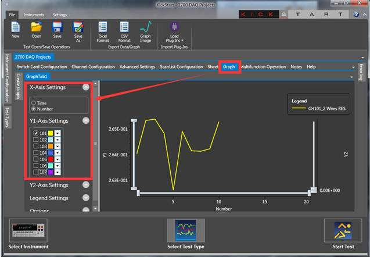The width and height of the screenshot is (370, 257).
Task: Open the Instruments menu
Action: [x=34, y=14]
